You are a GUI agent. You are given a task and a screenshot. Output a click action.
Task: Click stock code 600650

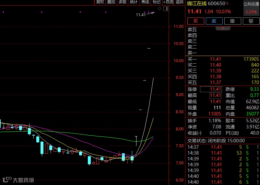216,4
